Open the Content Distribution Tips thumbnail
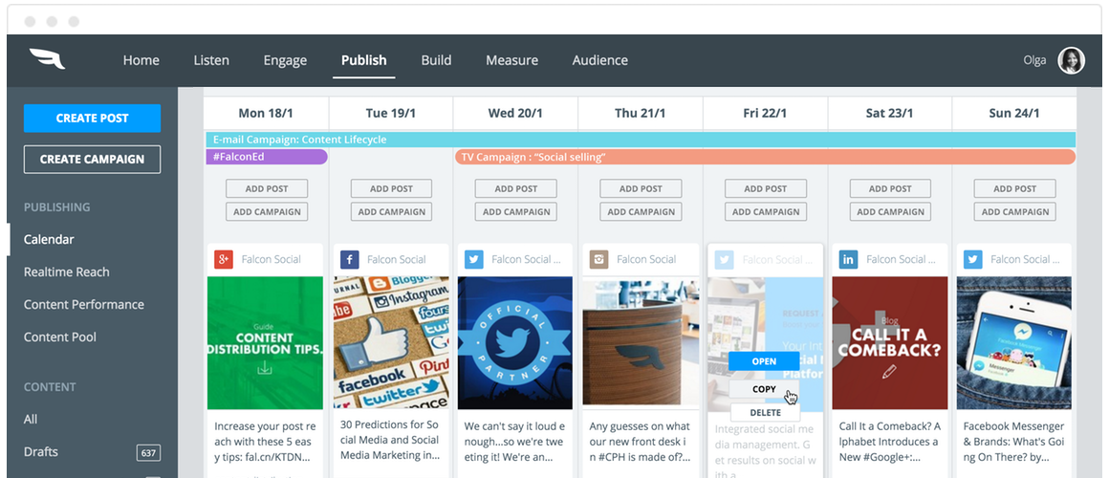Screen dimensions: 1109x478 click(x=265, y=343)
